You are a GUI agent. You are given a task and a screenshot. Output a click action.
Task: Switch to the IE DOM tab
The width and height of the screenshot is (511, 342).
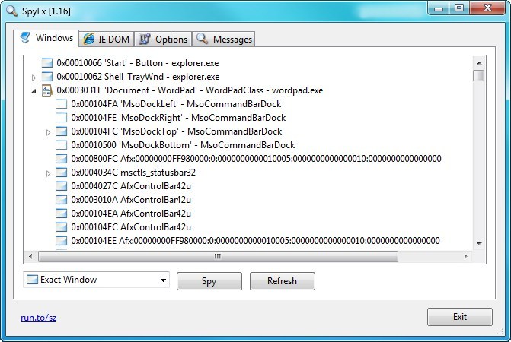tap(105, 39)
